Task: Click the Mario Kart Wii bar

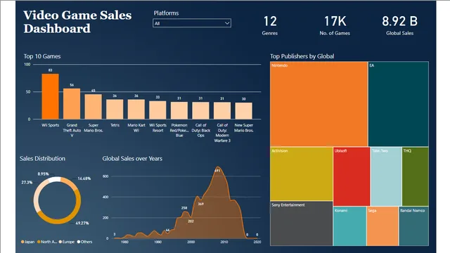Action: (x=136, y=110)
